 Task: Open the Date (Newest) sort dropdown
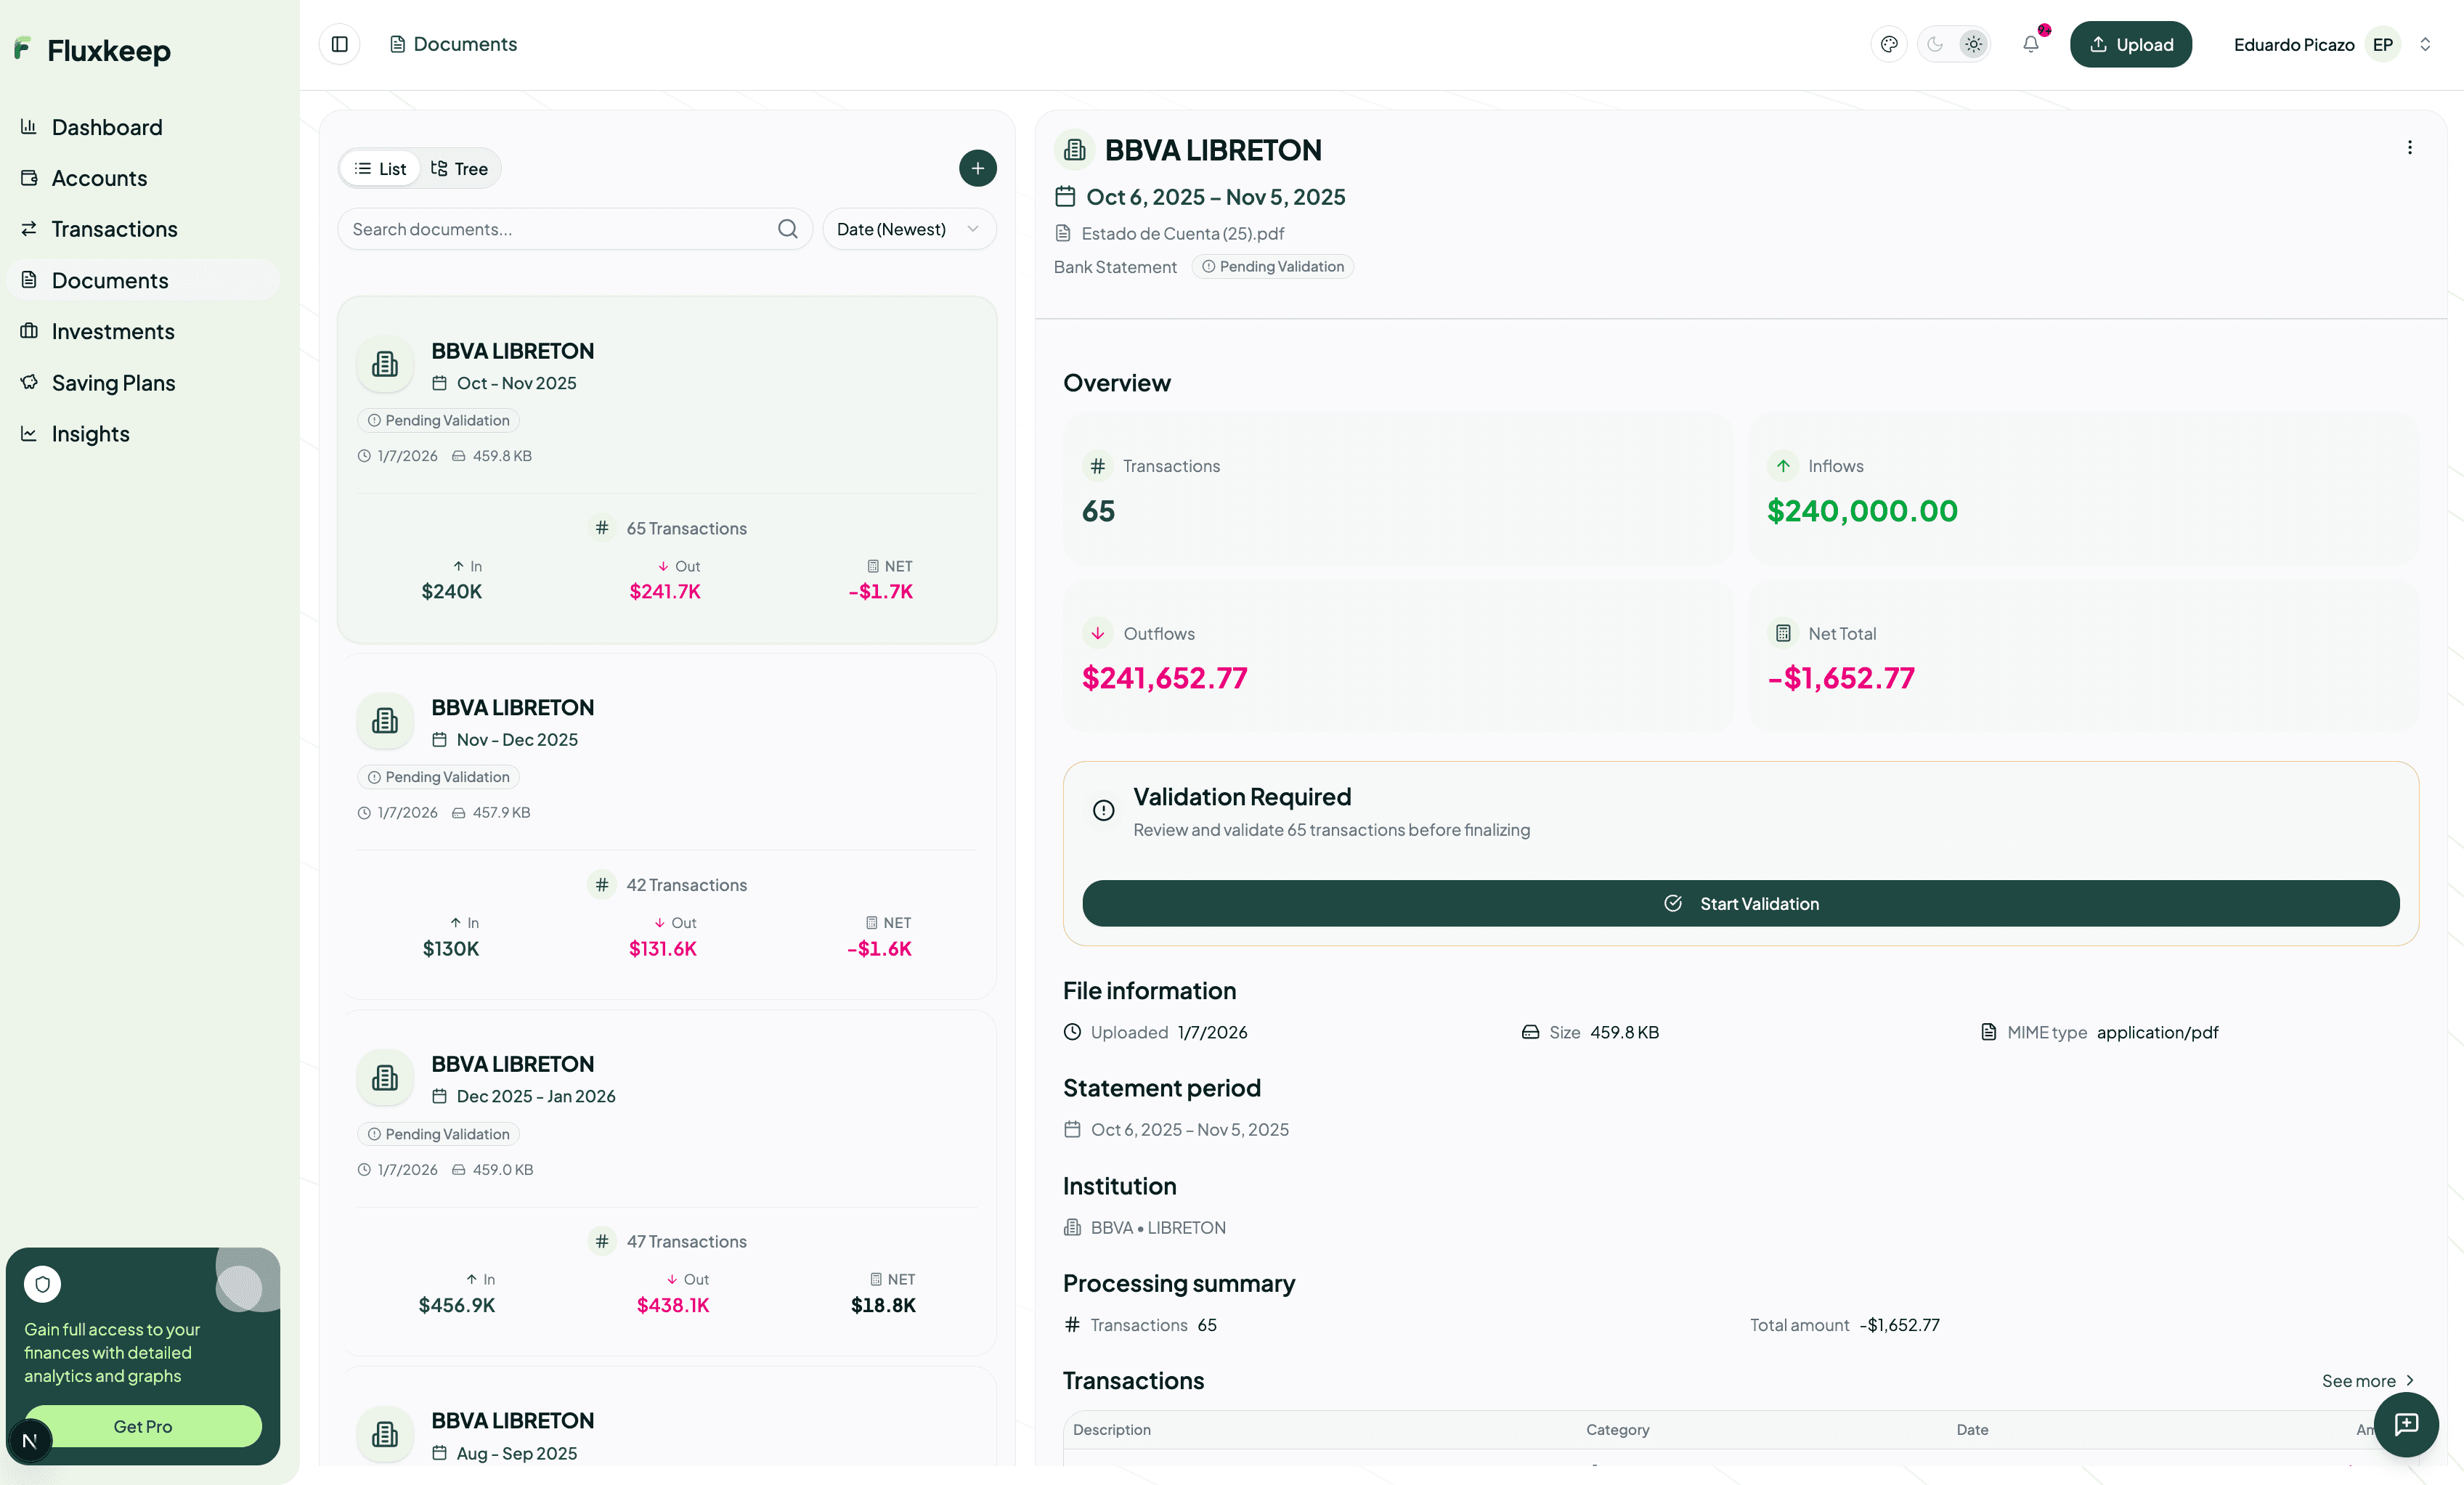[x=908, y=229]
